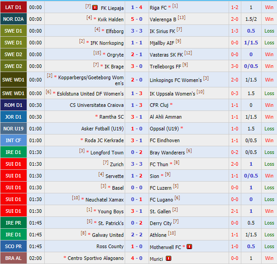Screen dimensions: 277x264
Task: Click the 1 - 4 score for FK Liepaja
Action: point(136,7)
